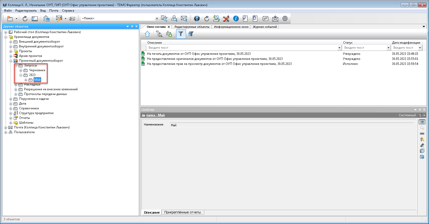Click the compose message envelope-pencil icon

click(x=59, y=19)
